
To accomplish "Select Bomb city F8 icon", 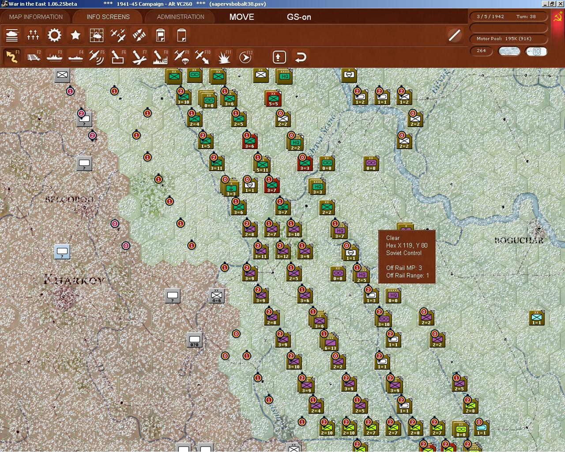I will tap(160, 57).
